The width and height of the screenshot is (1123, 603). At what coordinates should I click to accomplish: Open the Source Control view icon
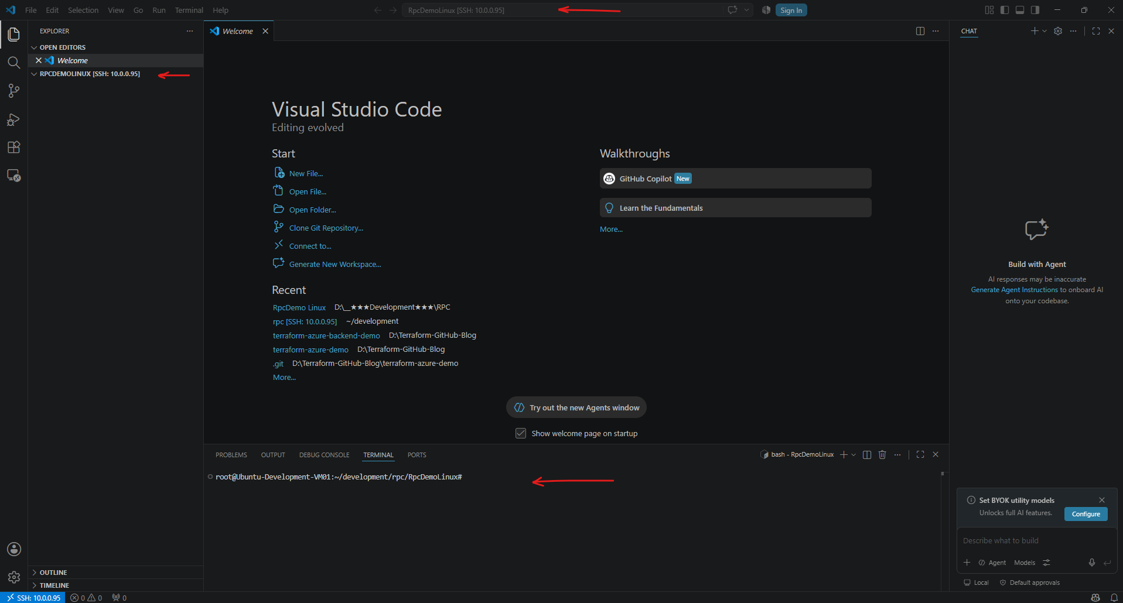[x=13, y=91]
